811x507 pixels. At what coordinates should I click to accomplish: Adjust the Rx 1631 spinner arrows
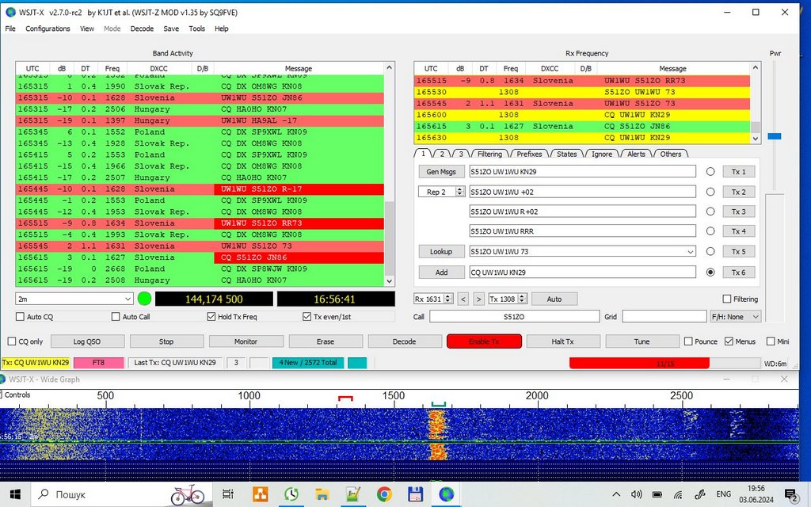[x=448, y=299]
